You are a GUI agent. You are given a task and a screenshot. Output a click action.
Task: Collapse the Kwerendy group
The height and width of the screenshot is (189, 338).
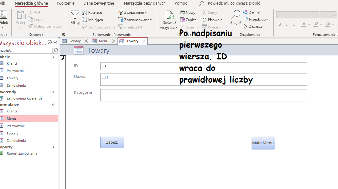click(53, 92)
